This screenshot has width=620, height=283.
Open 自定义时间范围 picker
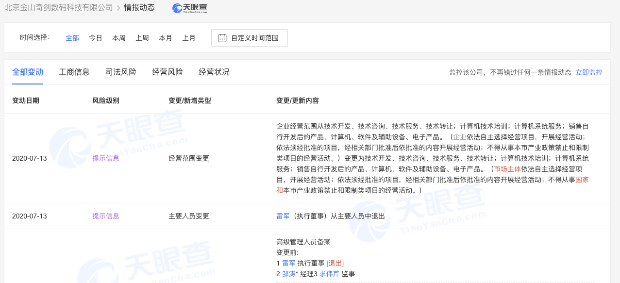tap(250, 38)
